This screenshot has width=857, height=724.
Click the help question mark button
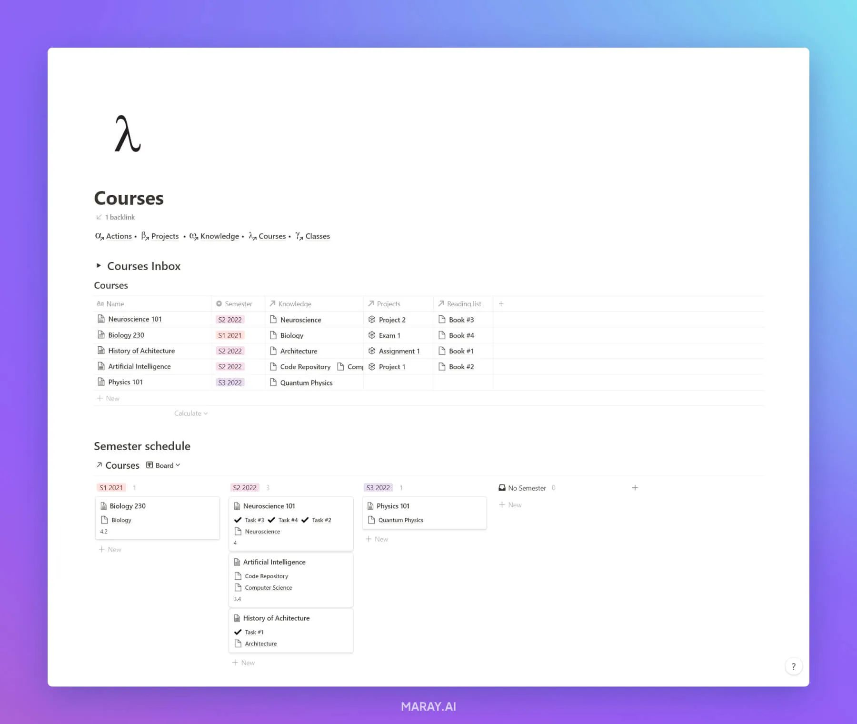(x=793, y=666)
